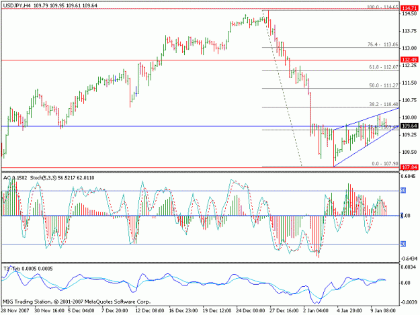Click the Fibonacci level 38.2 - 110.48 label
The height and width of the screenshot is (315, 420).
tap(384, 104)
